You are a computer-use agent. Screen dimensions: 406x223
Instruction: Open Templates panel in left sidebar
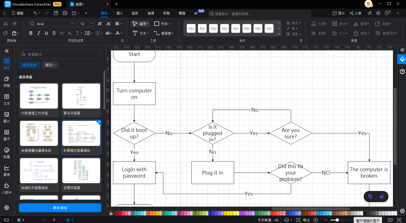click(x=7, y=63)
